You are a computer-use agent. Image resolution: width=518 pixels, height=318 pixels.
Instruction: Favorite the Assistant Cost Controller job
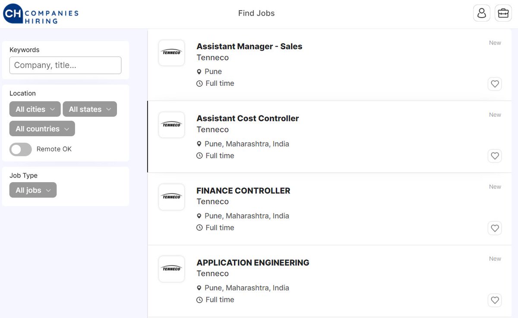[x=495, y=156]
